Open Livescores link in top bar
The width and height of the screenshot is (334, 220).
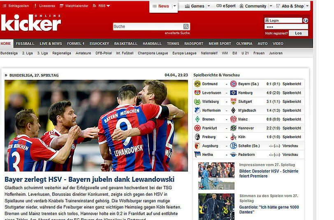point(44,6)
